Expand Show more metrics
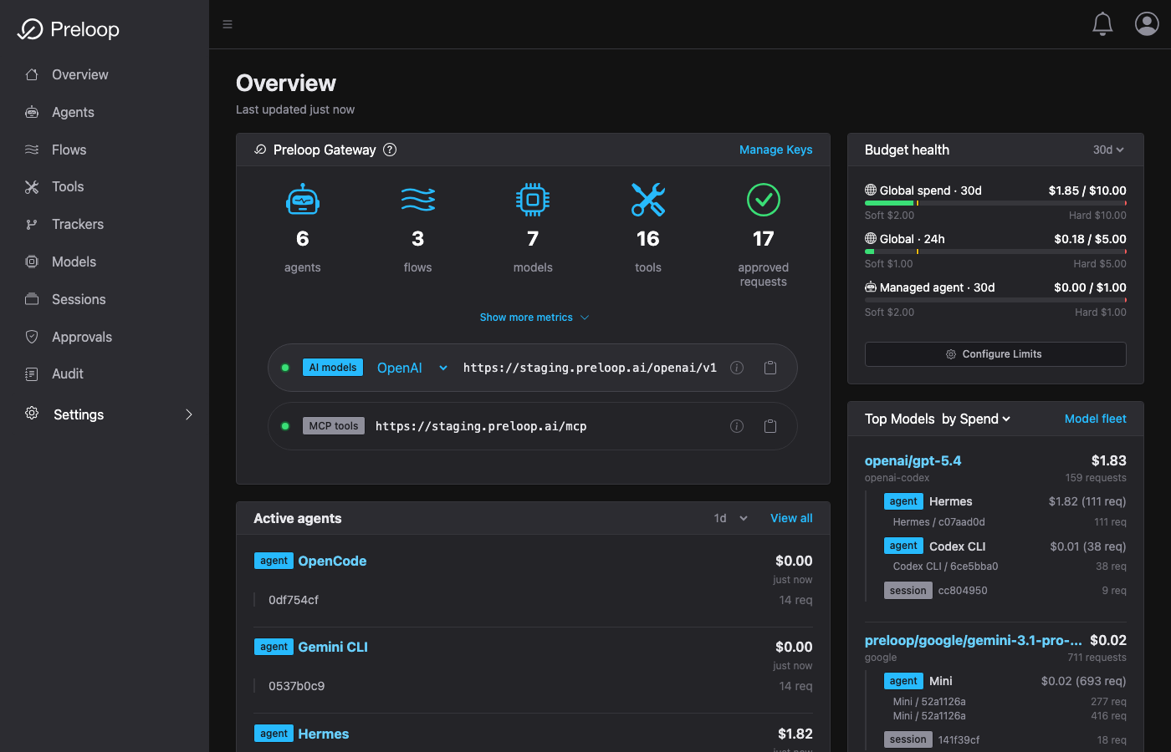Viewport: 1171px width, 752px height. coord(534,318)
